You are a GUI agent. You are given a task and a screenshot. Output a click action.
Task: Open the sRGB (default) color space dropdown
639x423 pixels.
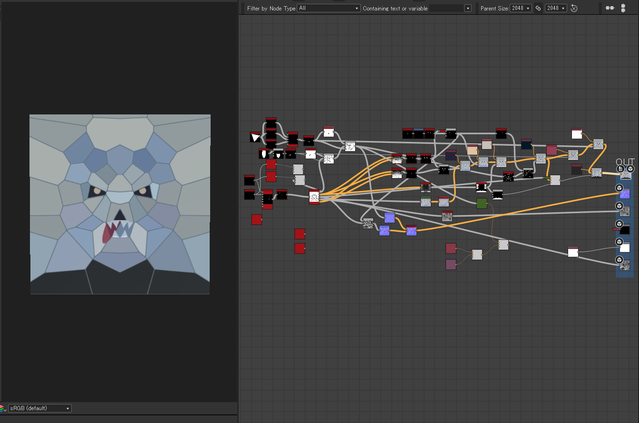[x=39, y=408]
